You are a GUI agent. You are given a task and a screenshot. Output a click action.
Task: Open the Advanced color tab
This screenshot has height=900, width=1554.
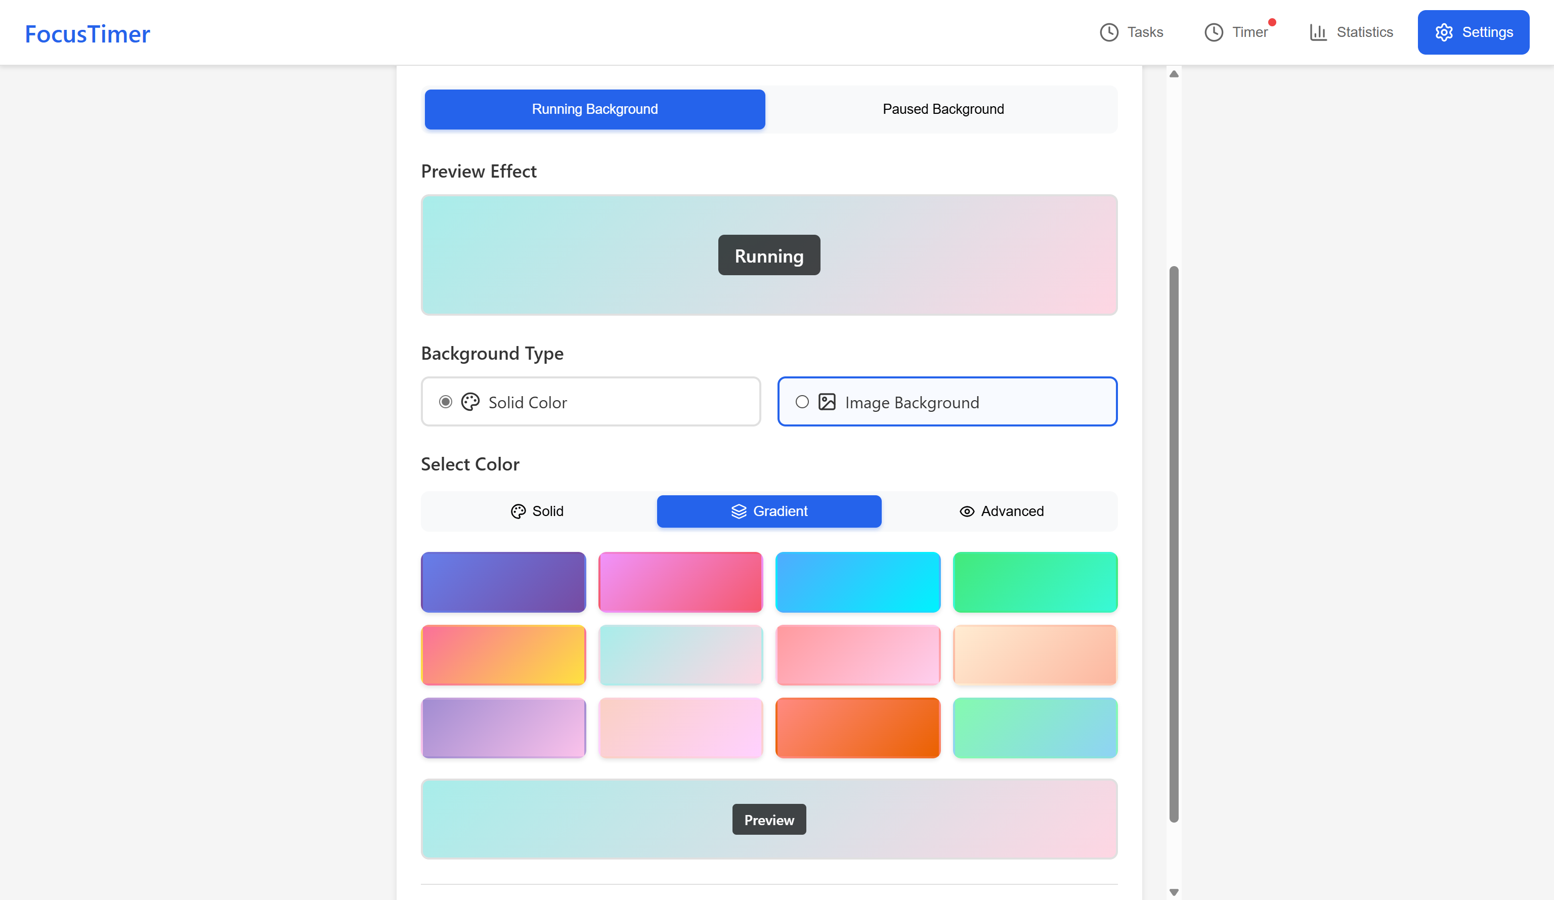coord(1002,511)
